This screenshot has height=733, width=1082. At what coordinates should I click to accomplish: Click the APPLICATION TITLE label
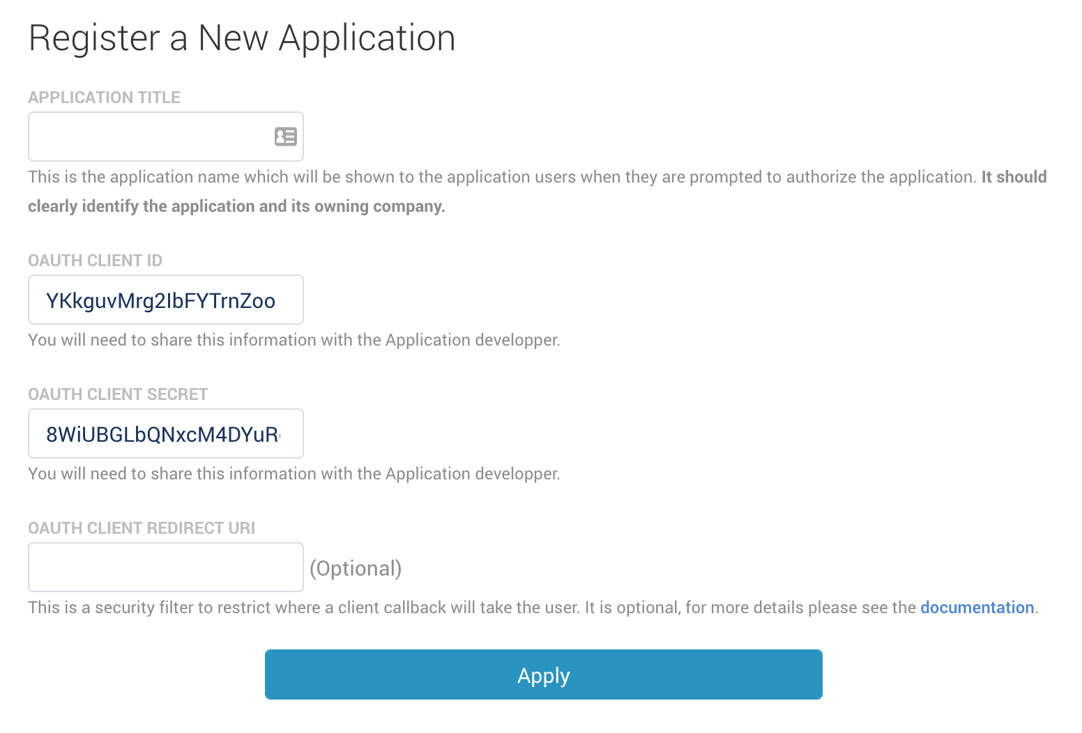click(x=104, y=98)
